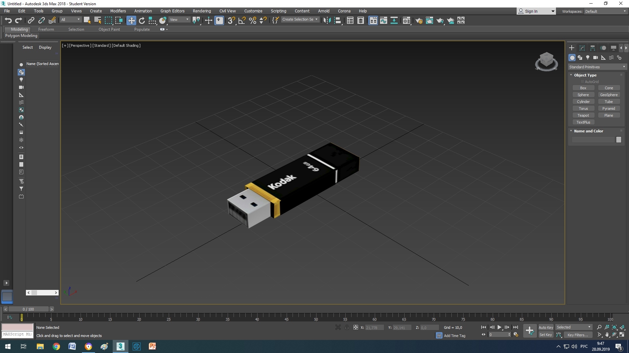629x353 pixels.
Task: Open the Curve Editor icon
Action: pos(384,21)
